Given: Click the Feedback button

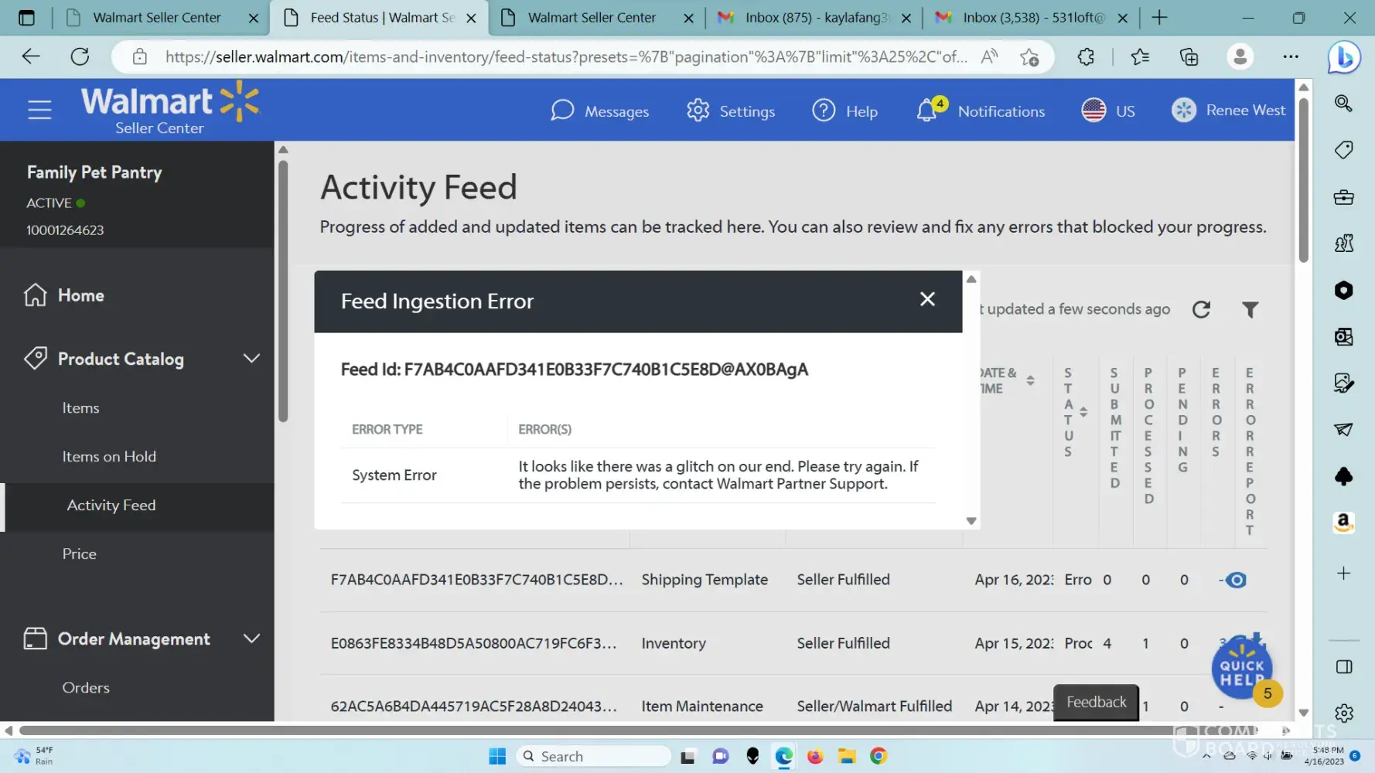Looking at the screenshot, I should [x=1096, y=703].
